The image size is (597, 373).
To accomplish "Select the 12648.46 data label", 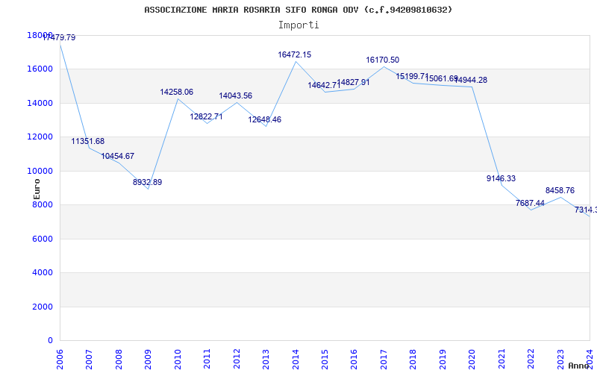I will pyautogui.click(x=264, y=119).
